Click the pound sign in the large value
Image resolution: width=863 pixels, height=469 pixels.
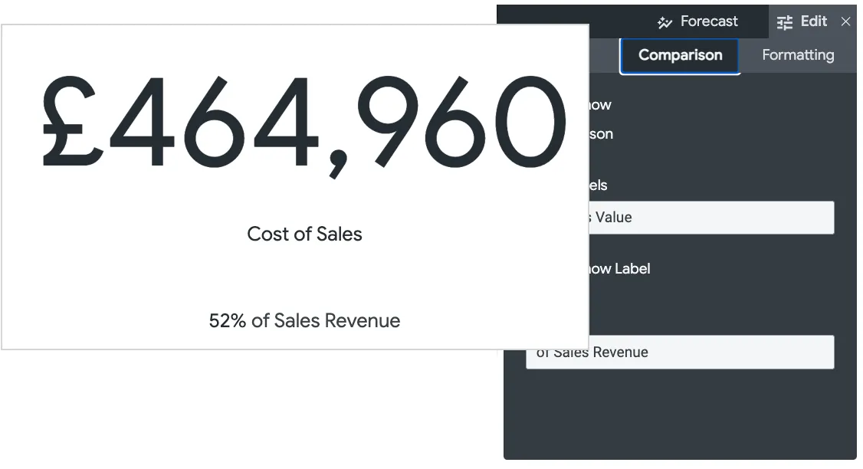tap(72, 123)
